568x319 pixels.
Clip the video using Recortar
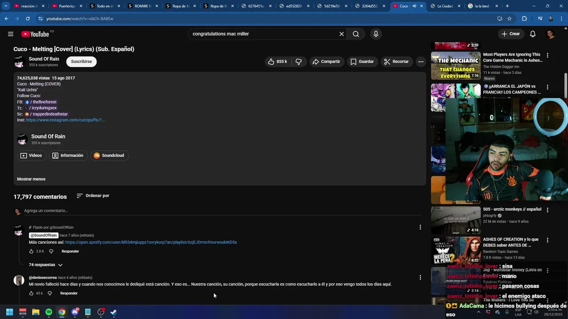396,62
